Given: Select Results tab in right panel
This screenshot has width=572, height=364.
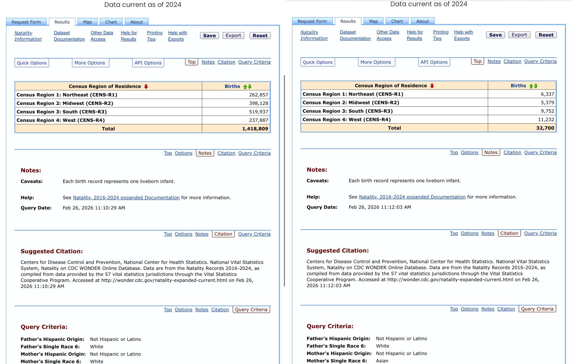Looking at the screenshot, I should [348, 21].
